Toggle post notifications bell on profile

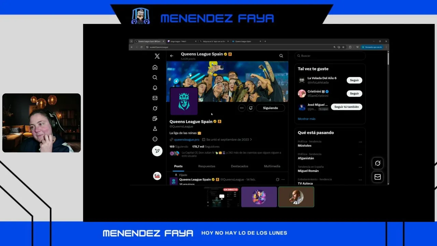click(251, 108)
